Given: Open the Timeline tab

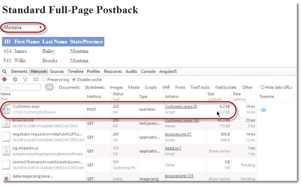Looking at the screenshot, I should point(75,71).
